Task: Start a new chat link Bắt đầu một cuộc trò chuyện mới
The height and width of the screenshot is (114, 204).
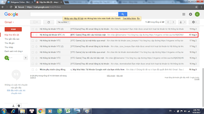Action: [16, 92]
